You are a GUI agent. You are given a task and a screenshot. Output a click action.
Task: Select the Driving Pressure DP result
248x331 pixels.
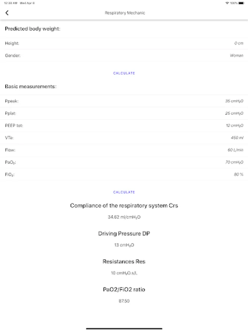coord(124,245)
